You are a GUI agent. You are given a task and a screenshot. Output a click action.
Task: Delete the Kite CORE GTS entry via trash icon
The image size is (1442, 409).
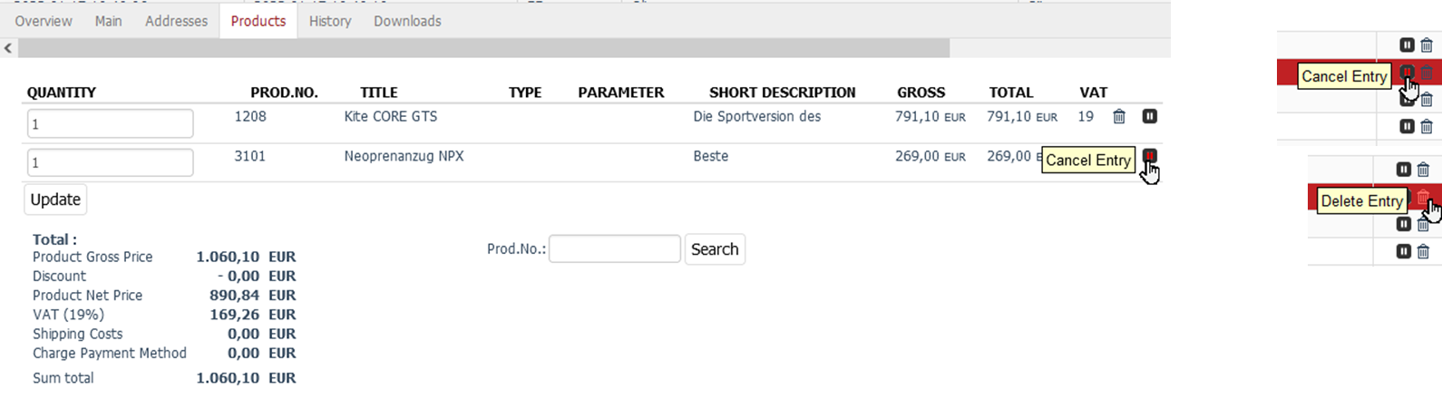click(1119, 117)
